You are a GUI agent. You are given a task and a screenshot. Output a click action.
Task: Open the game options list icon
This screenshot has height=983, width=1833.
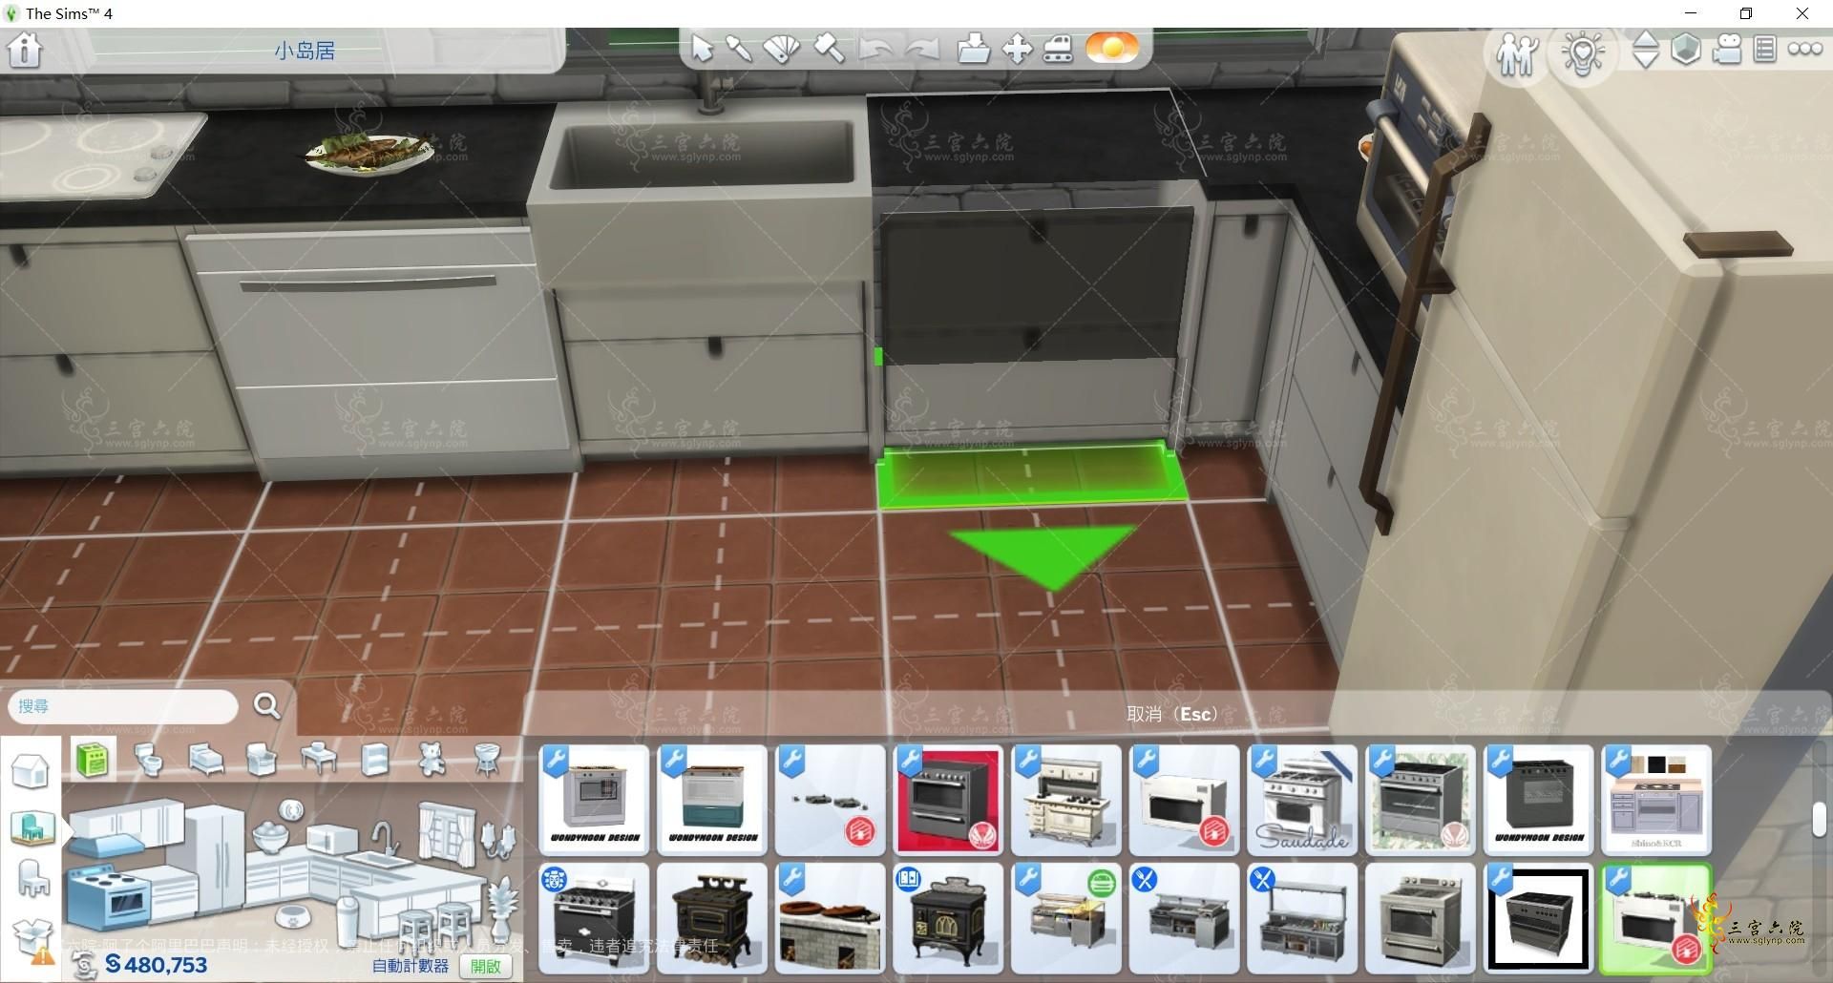1765,49
